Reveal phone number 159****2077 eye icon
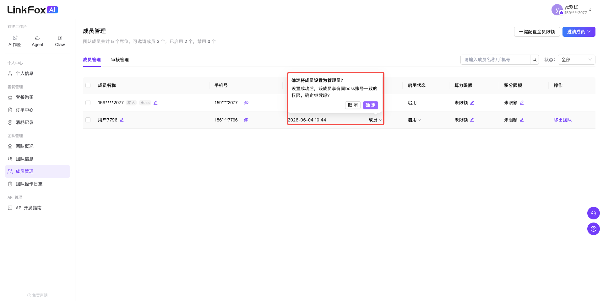Viewport: 603px width, 301px height. click(x=246, y=103)
